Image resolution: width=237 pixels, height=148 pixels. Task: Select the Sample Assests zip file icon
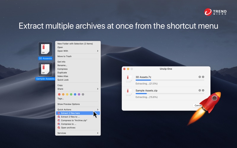[x=45, y=69]
